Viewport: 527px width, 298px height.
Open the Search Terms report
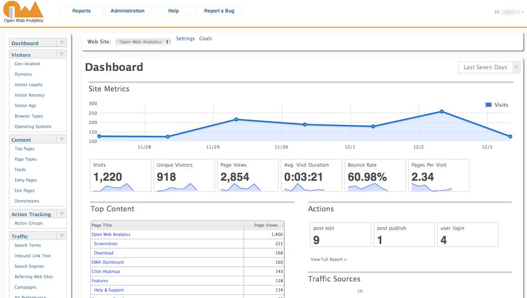click(27, 245)
